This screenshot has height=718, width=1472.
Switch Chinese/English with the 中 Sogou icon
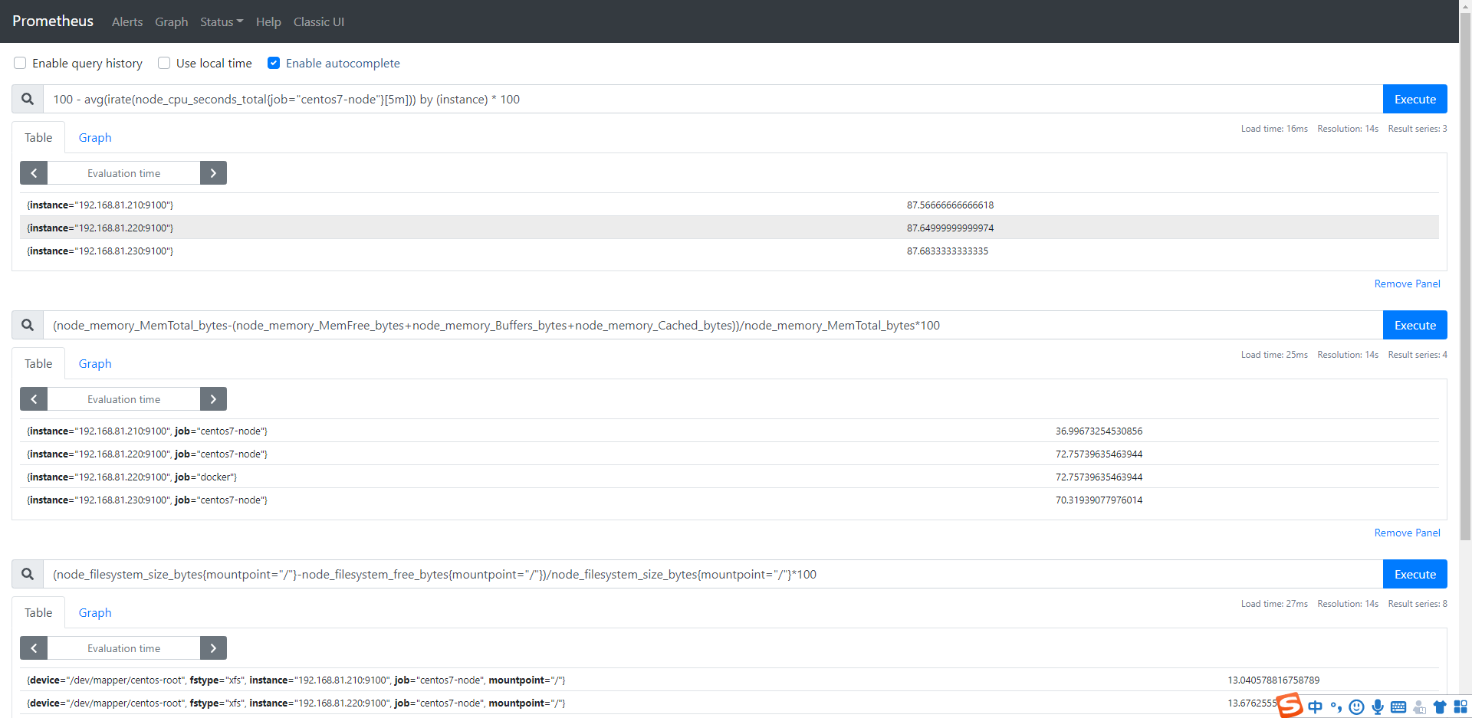1316,707
